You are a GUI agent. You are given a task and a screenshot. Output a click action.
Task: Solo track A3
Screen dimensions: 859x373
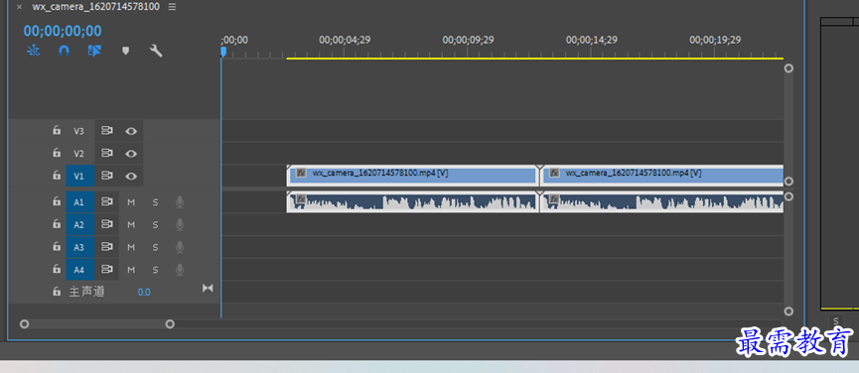coord(155,247)
